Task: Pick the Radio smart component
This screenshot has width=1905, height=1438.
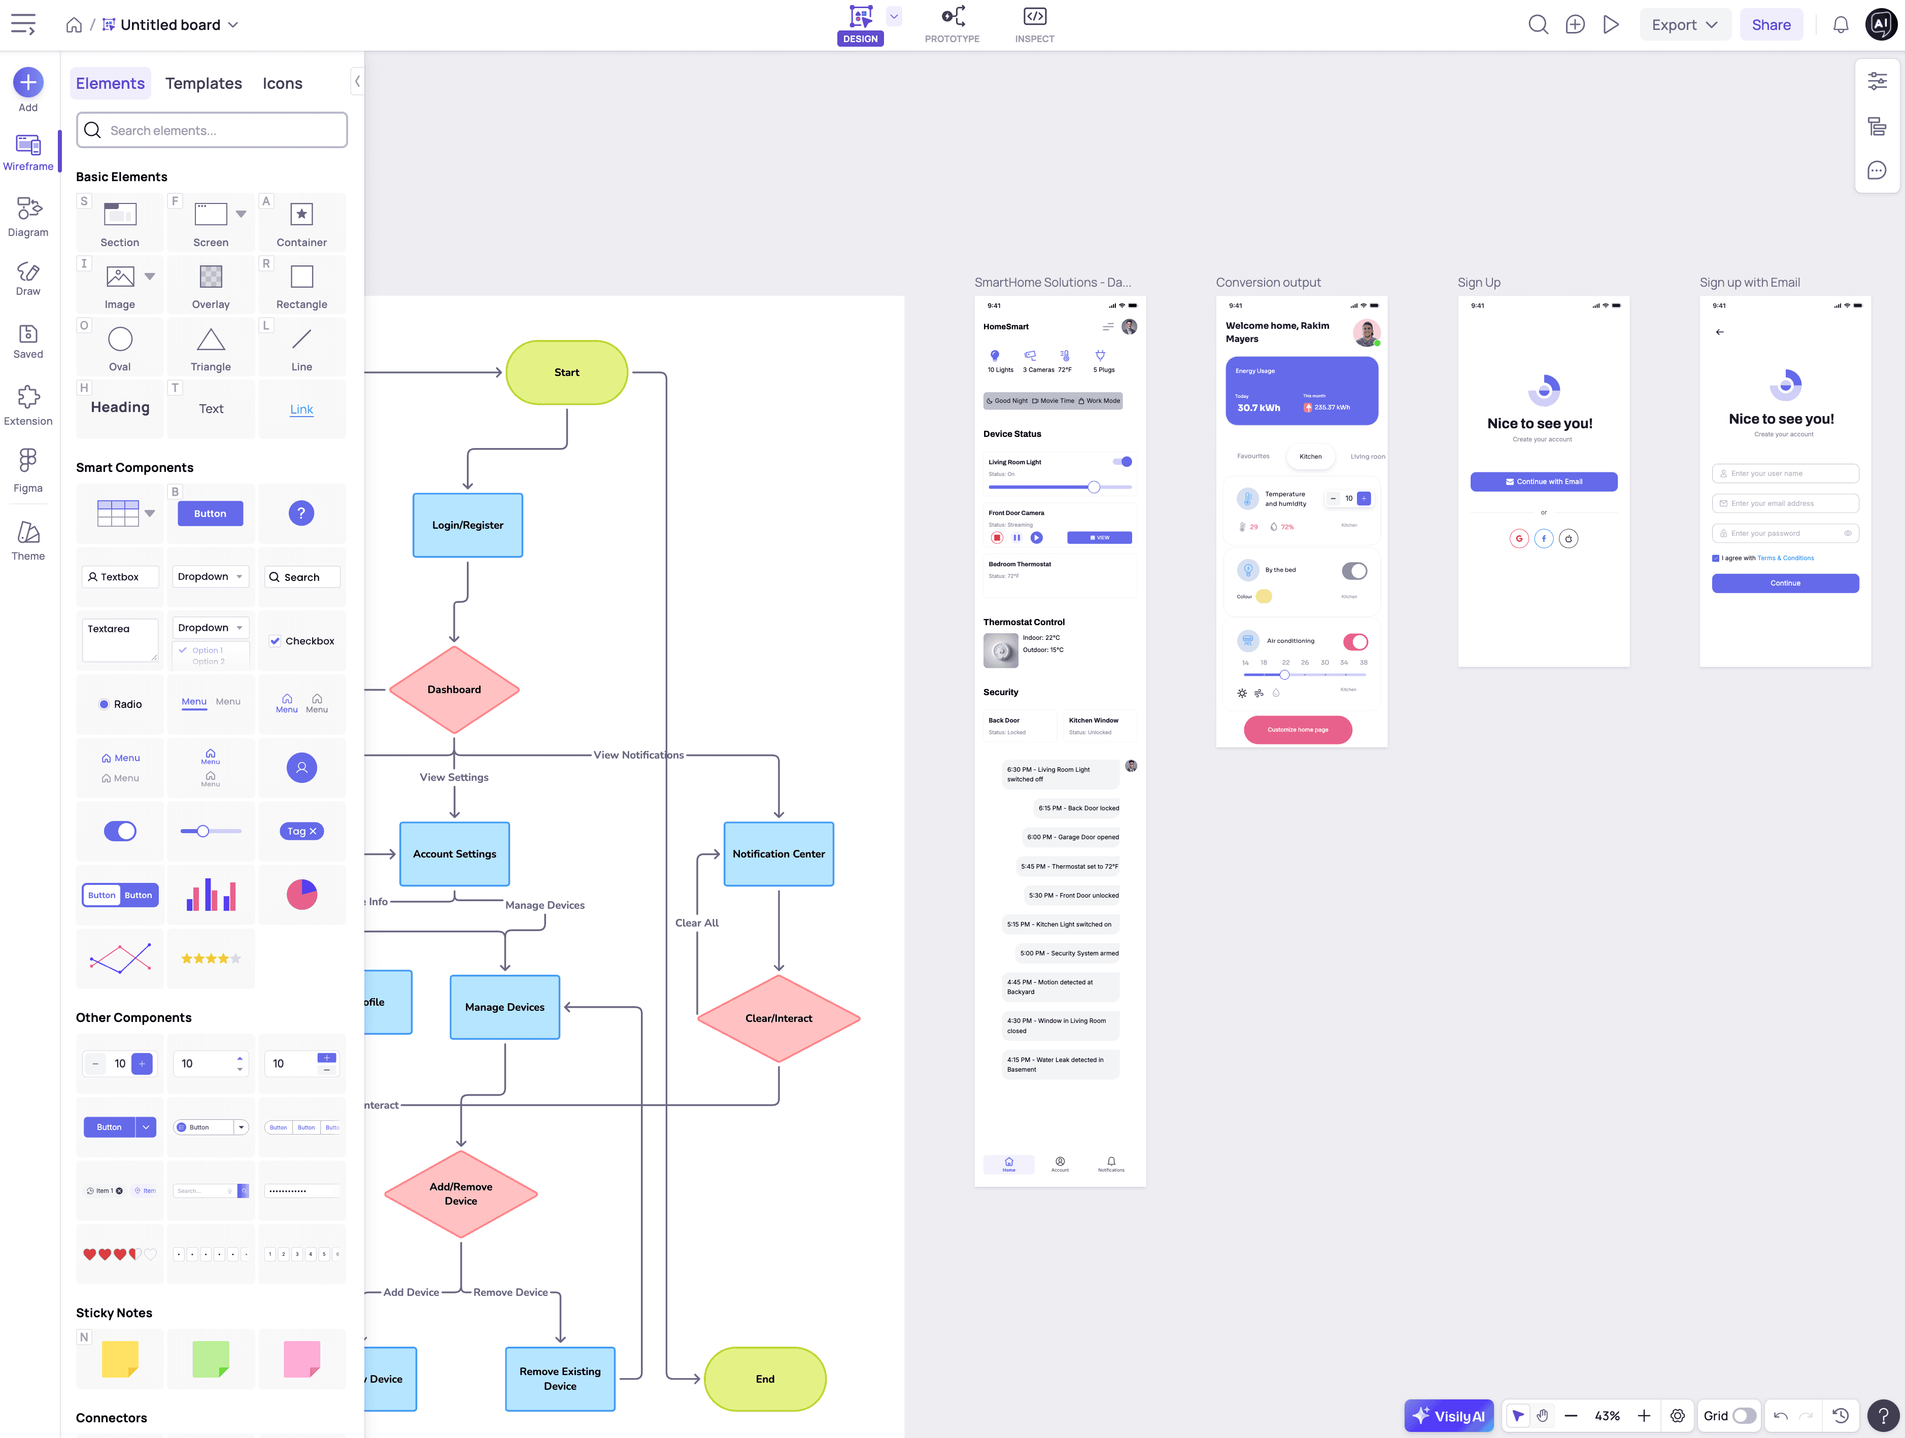Action: tap(120, 703)
